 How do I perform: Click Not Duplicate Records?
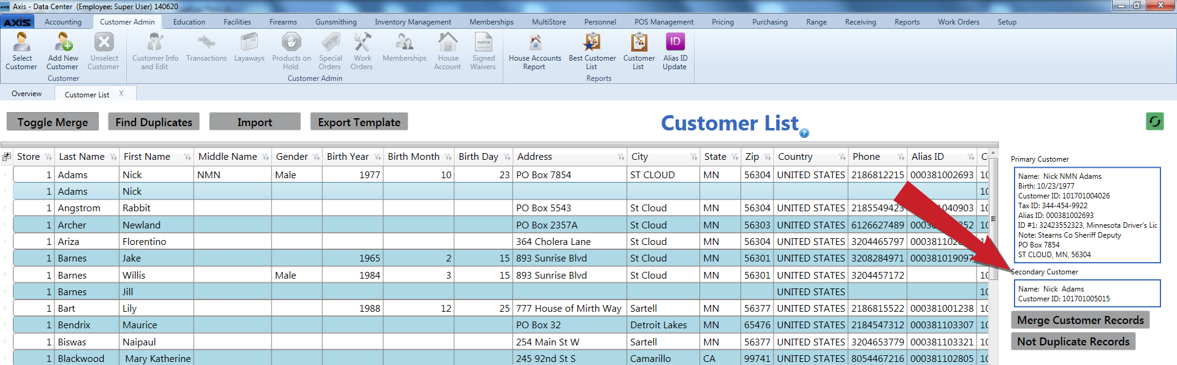(x=1073, y=341)
